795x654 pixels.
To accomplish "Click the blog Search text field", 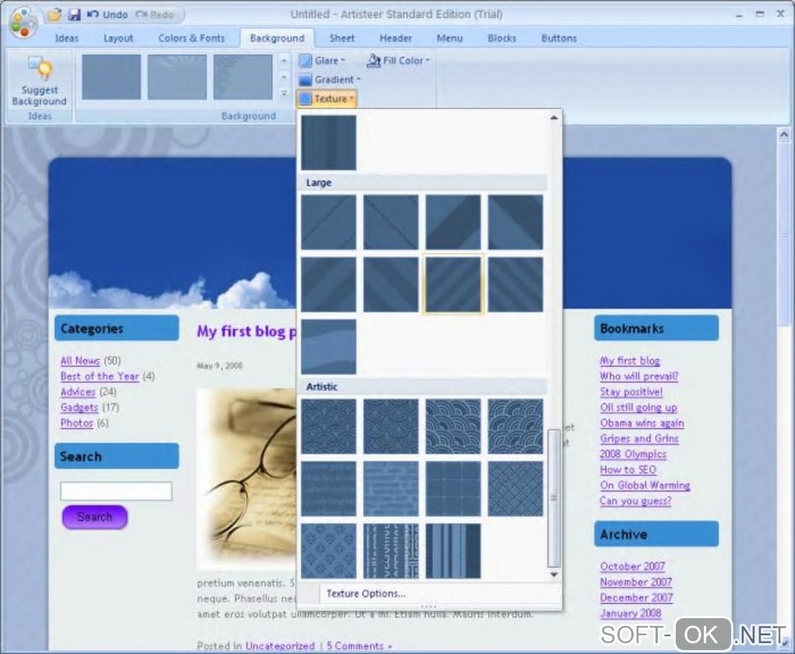I will 116,491.
